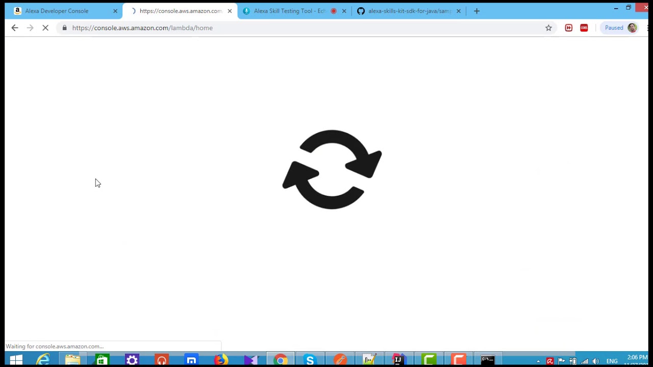Switch to the alexa-skills-kit-sdk-for-java GitHub tab

pyautogui.click(x=409, y=11)
